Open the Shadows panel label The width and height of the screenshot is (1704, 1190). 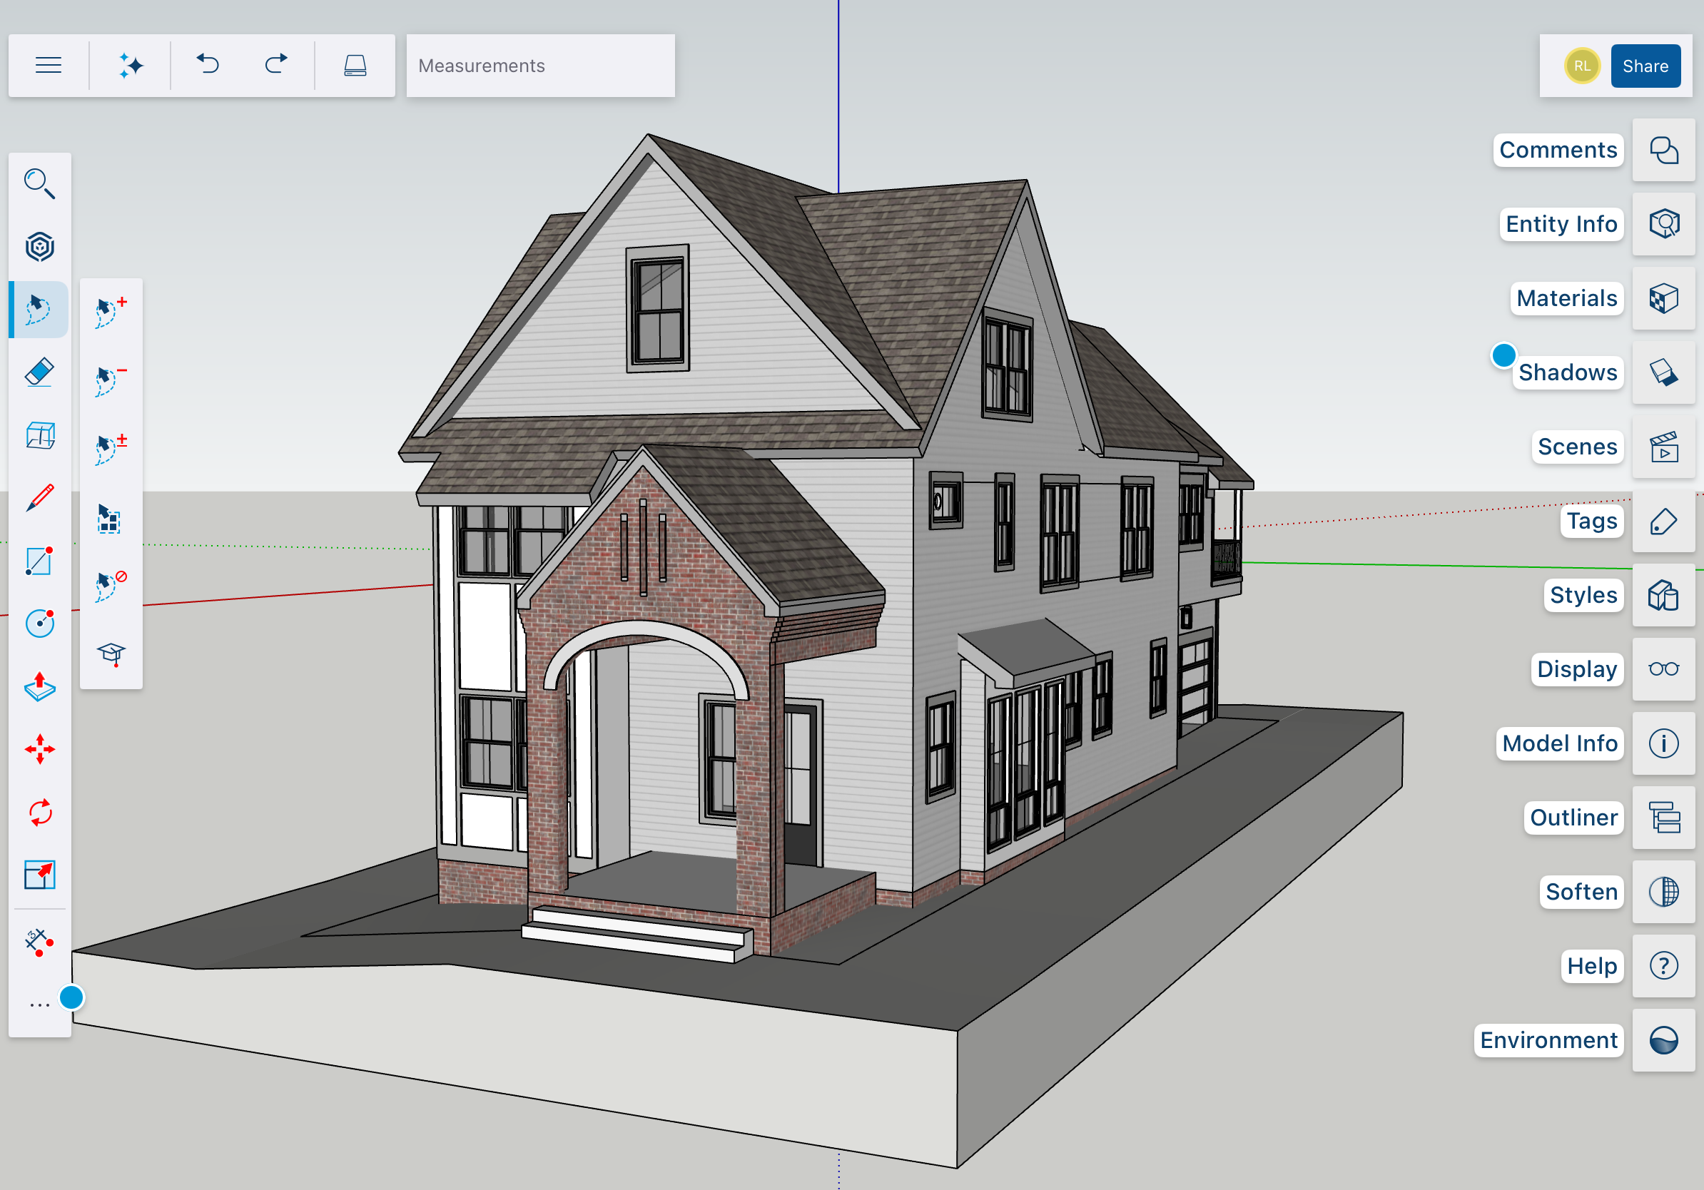[x=1567, y=372]
